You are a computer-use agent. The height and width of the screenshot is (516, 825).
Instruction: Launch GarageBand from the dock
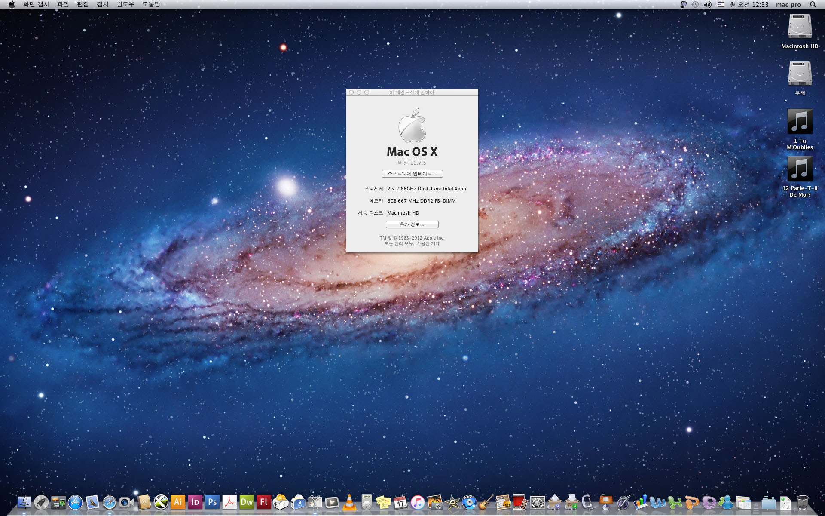tap(486, 502)
